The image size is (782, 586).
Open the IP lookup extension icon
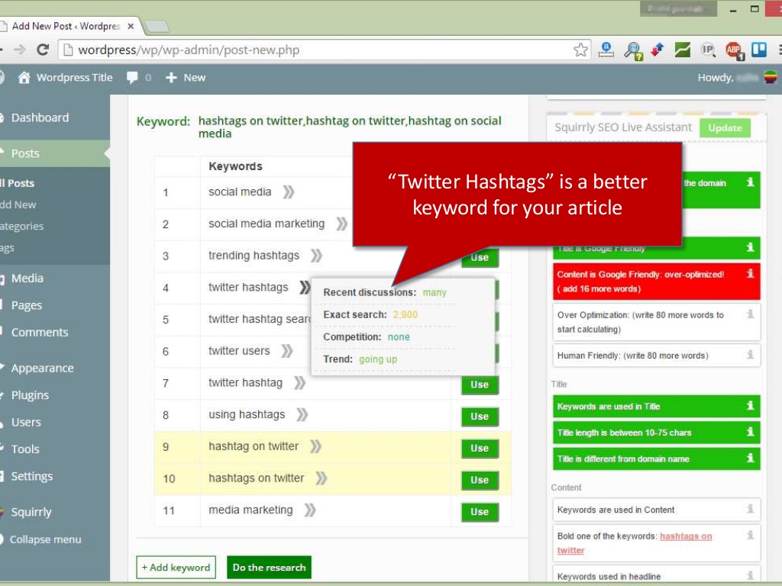point(708,50)
